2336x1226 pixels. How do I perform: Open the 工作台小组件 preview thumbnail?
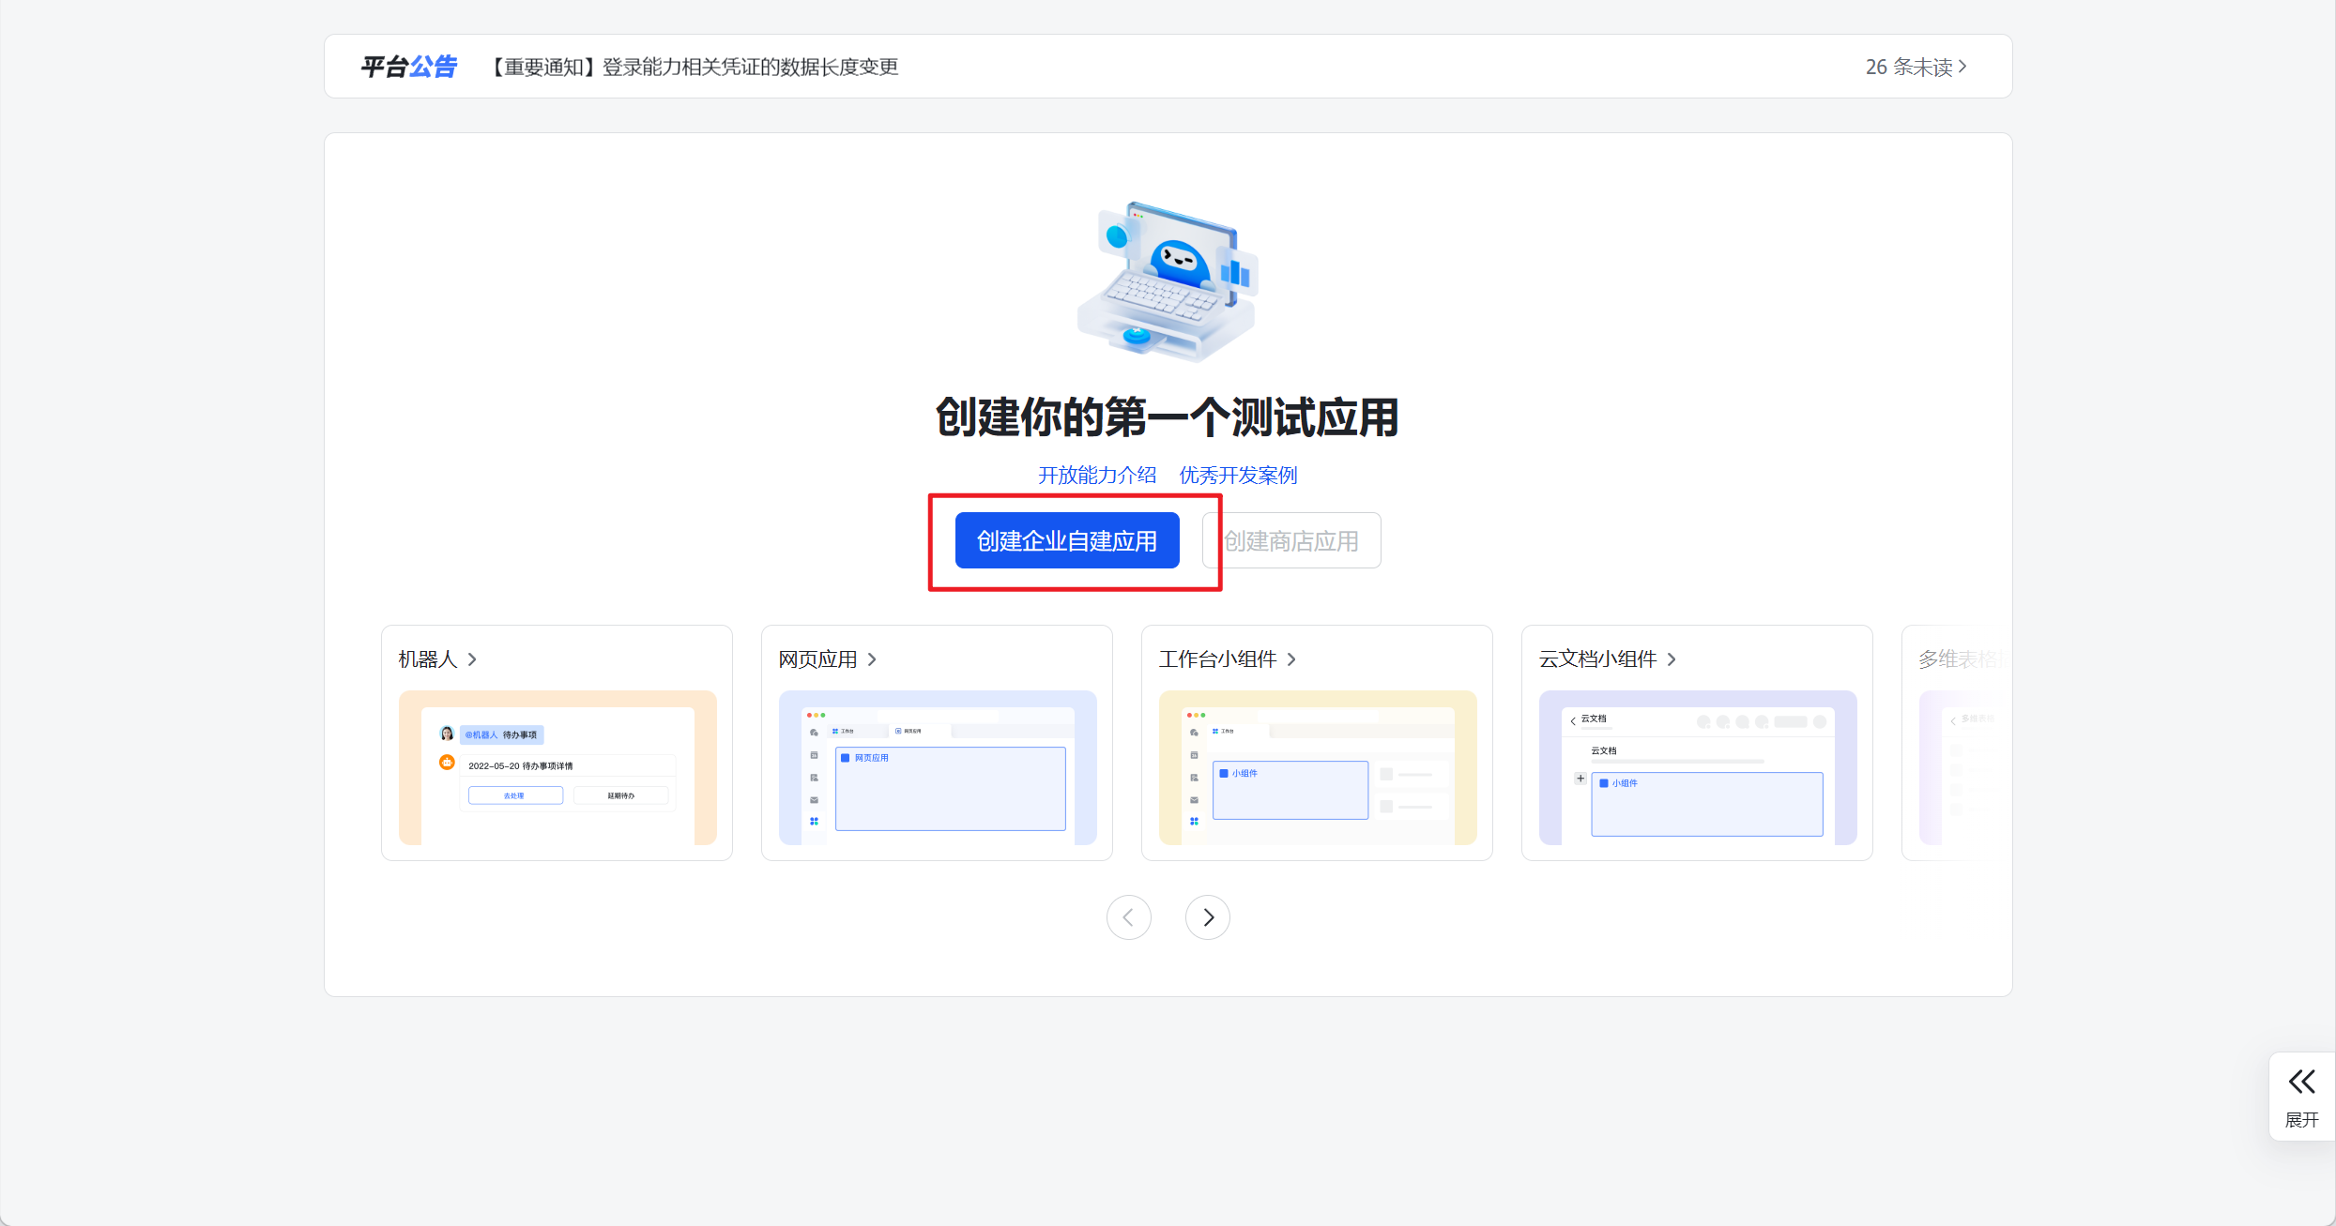coord(1318,767)
